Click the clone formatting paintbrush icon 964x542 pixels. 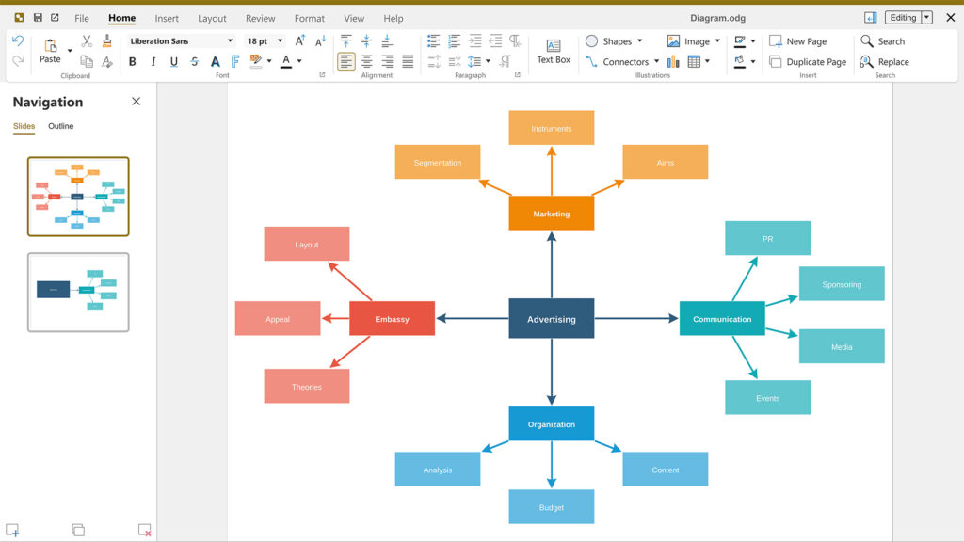point(107,41)
